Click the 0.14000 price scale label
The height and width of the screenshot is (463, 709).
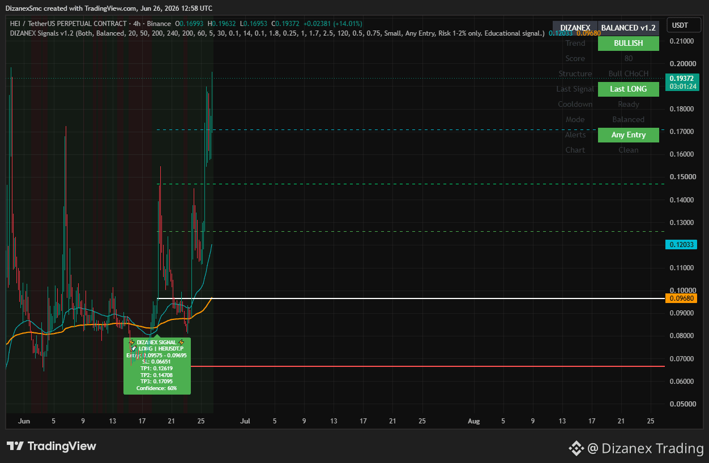tap(681, 200)
